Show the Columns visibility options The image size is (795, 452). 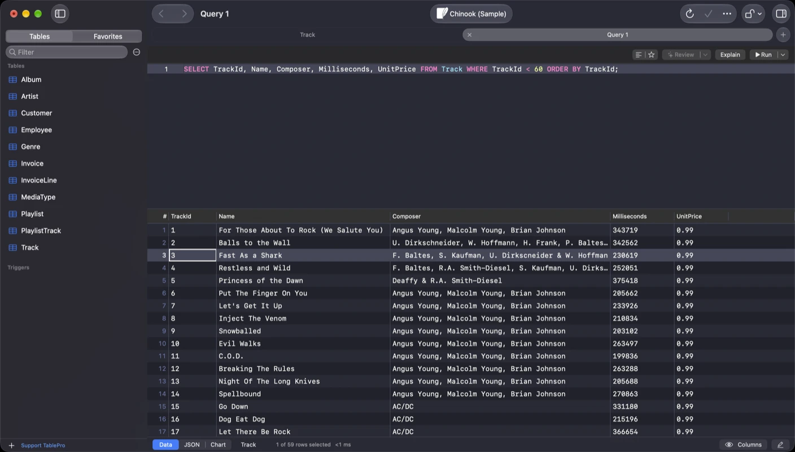click(743, 445)
